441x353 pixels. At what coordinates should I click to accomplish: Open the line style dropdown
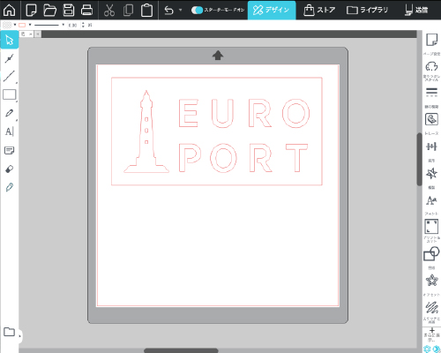pos(49,25)
